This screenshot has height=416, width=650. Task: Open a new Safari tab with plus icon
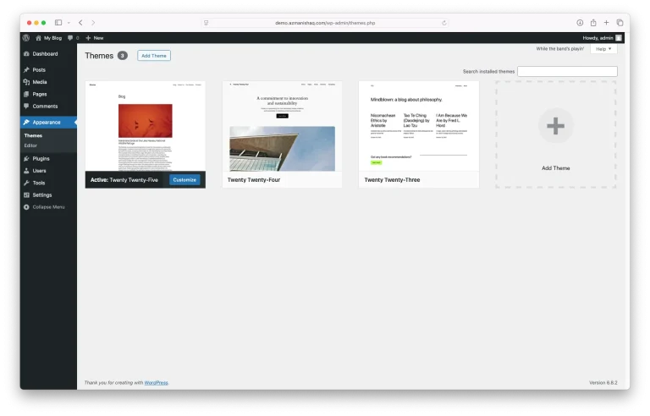[606, 23]
